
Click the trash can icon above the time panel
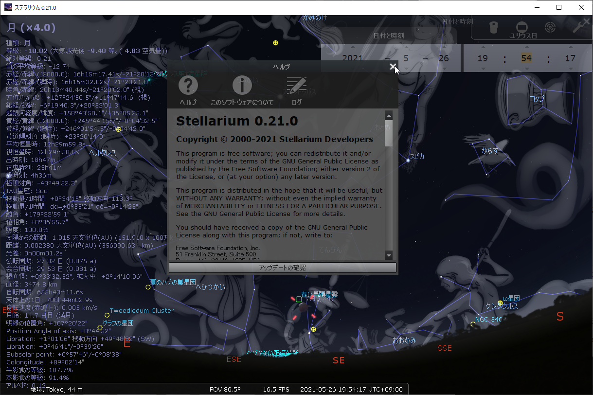[x=493, y=28]
